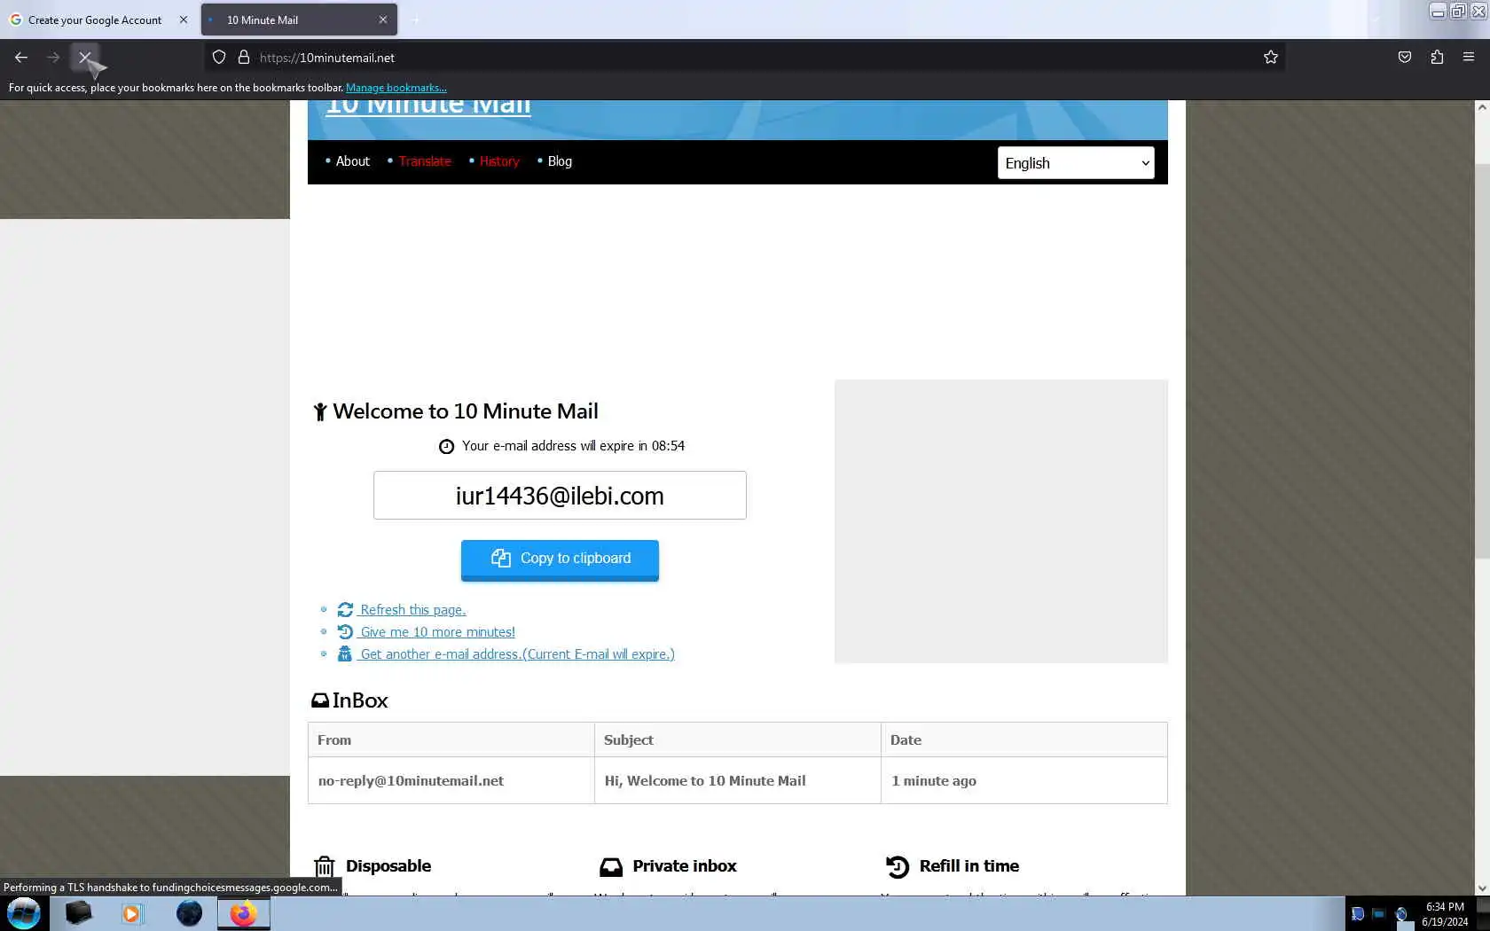Open a new browser tab

pyautogui.click(x=415, y=20)
